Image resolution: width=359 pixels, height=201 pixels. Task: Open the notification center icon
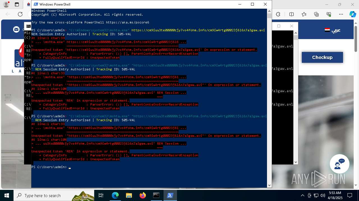coord(350,195)
